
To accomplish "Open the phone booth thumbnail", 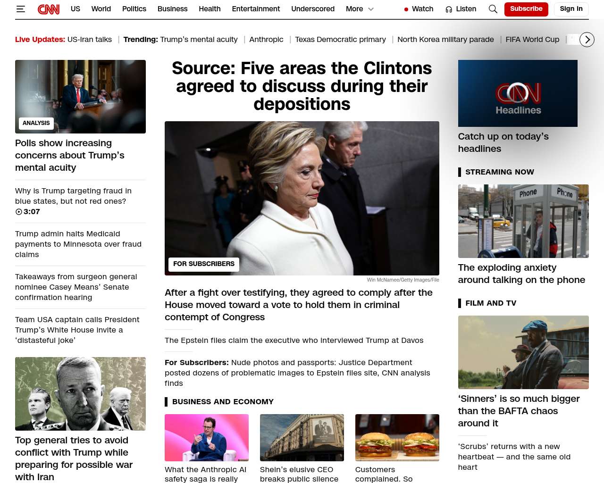I will (x=523, y=221).
